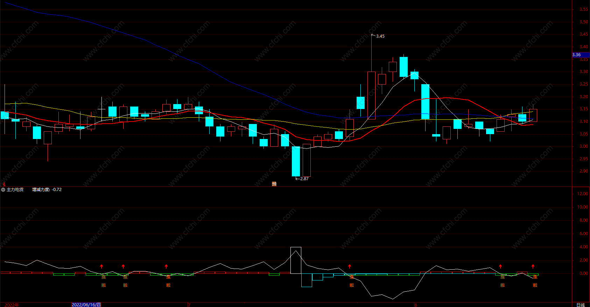The width and height of the screenshot is (590, 307).
Task: Select the tall white indicator bar reaching 4.00
Action: pos(296,260)
